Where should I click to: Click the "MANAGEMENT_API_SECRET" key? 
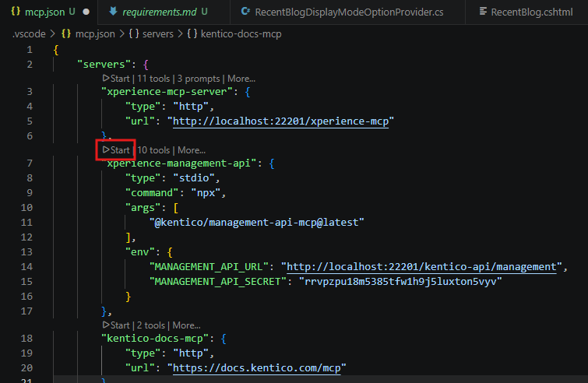218,282
